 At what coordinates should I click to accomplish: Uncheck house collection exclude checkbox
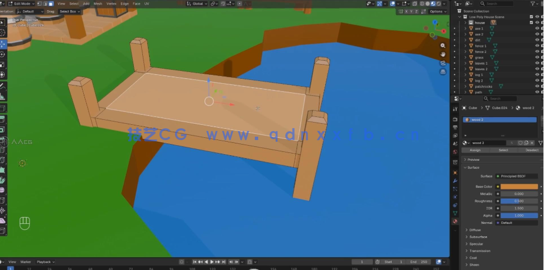(531, 22)
